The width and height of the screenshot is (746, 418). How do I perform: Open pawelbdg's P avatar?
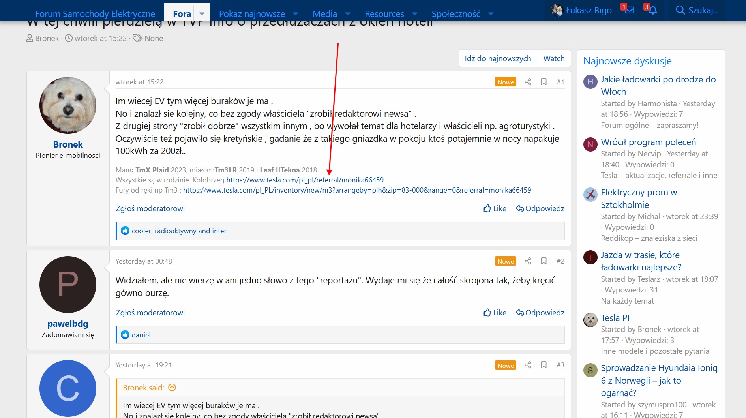pyautogui.click(x=68, y=285)
